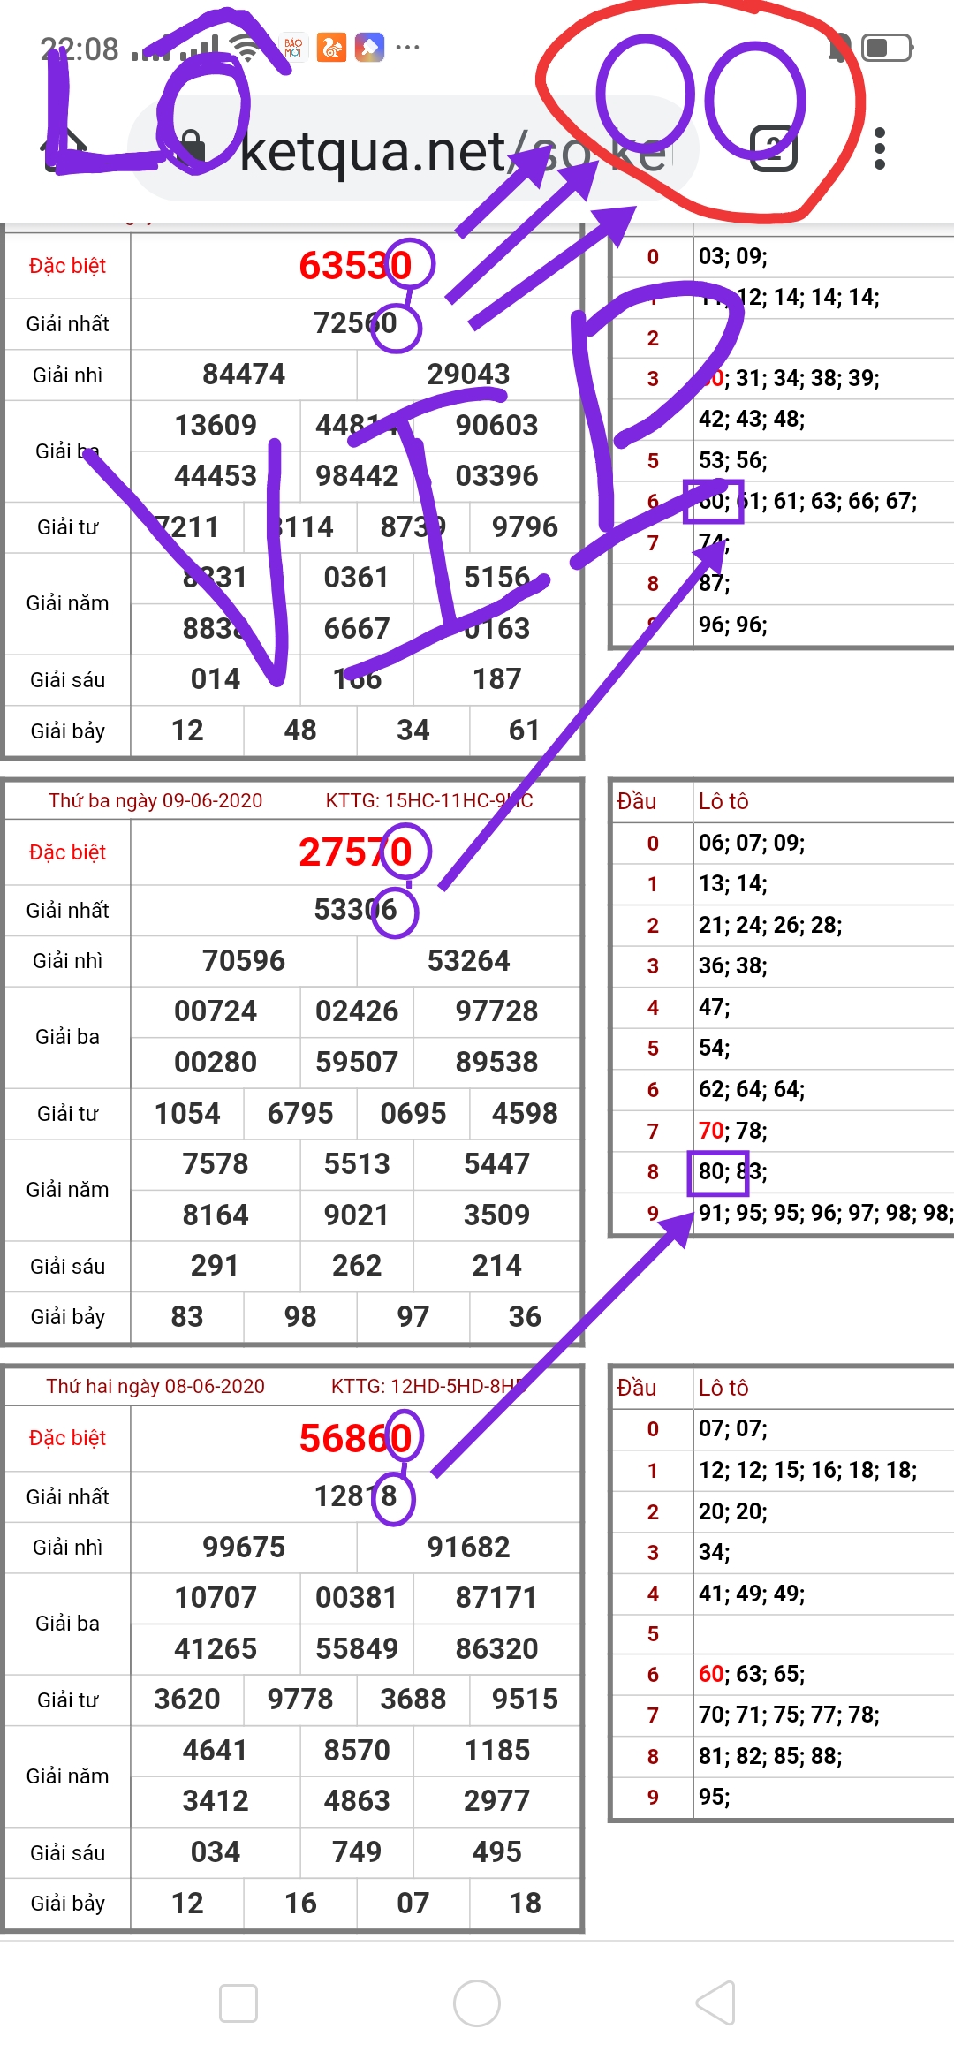Tap the battery indicator in status bar
This screenshot has width=954, height=2067.
click(886, 48)
